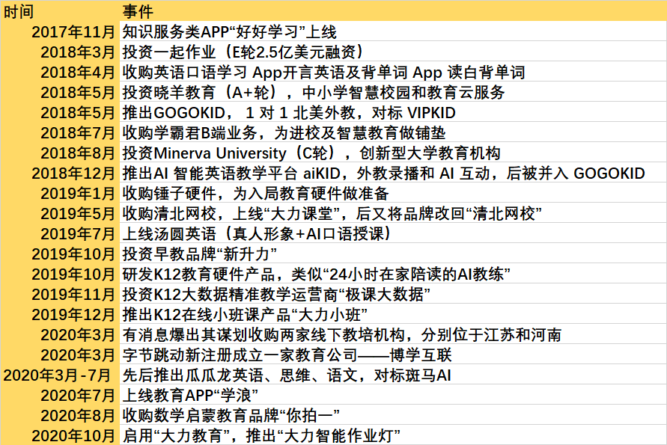The height and width of the screenshot is (445, 667).
Task: Select the cell 先后推出瓜瓜龙英语
Action: 393,375
